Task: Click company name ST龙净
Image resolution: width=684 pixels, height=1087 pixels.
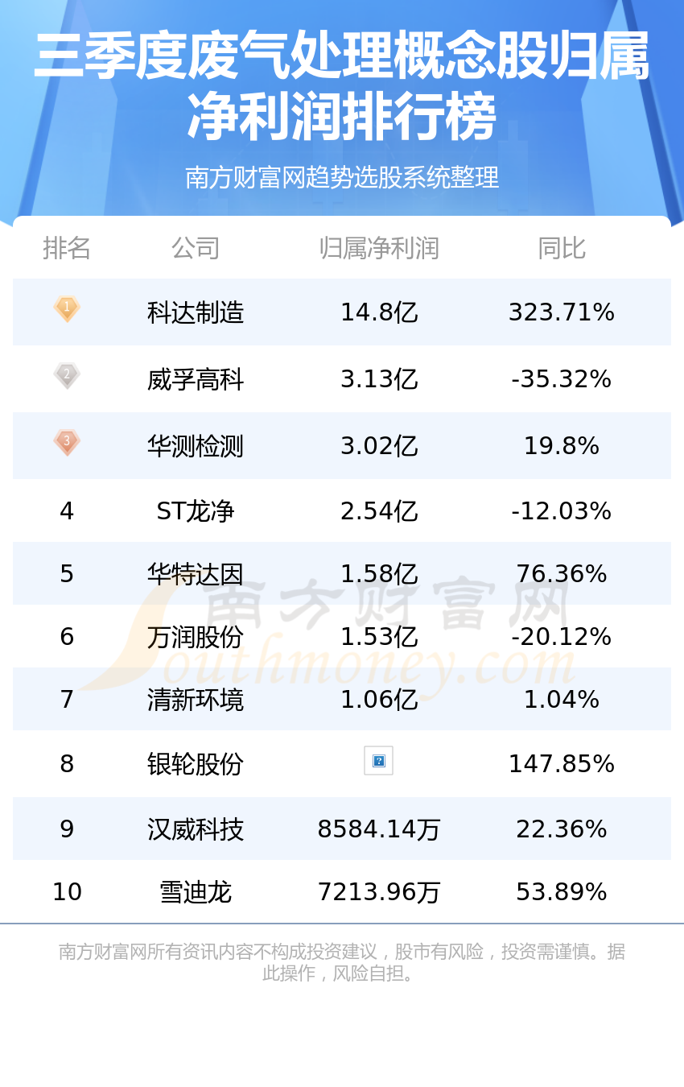Action: point(196,511)
